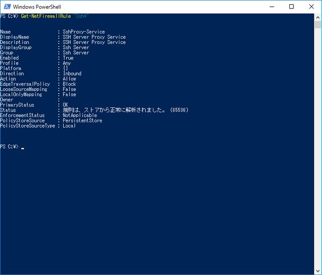Click the Description value SSH Server Proxy Service
The width and height of the screenshot is (322, 275).
coord(94,42)
